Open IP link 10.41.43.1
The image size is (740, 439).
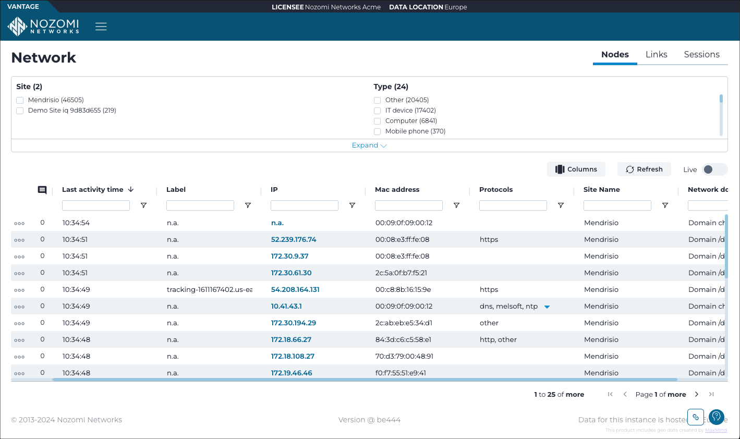286,306
